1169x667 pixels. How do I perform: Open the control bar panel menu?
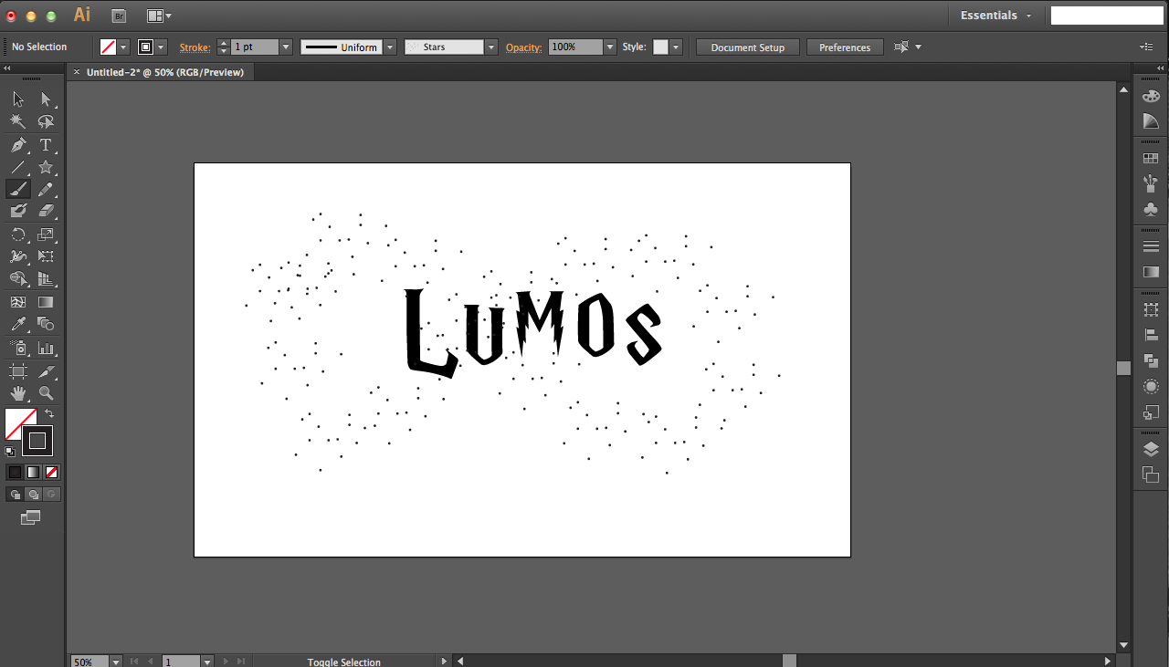point(1146,47)
